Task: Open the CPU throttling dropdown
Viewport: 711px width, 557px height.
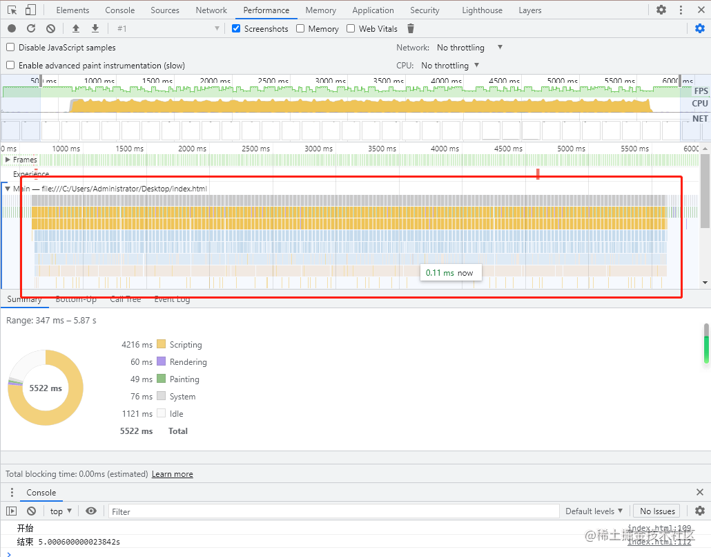Action: coord(450,66)
